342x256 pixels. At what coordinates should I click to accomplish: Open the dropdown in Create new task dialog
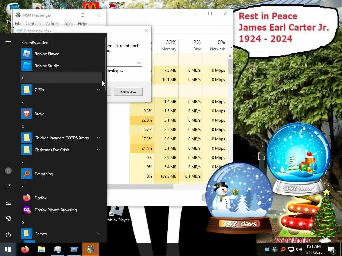[x=139, y=63]
